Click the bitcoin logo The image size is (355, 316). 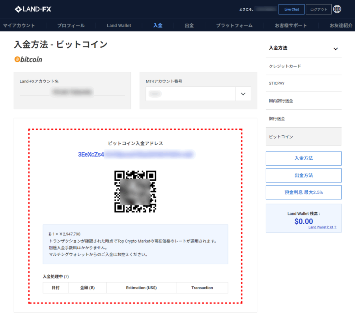[x=28, y=60]
